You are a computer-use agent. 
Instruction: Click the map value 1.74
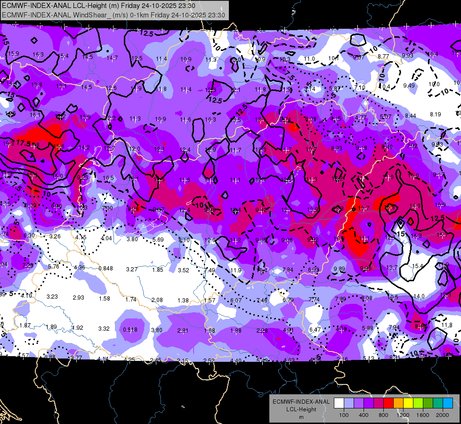pos(131,299)
